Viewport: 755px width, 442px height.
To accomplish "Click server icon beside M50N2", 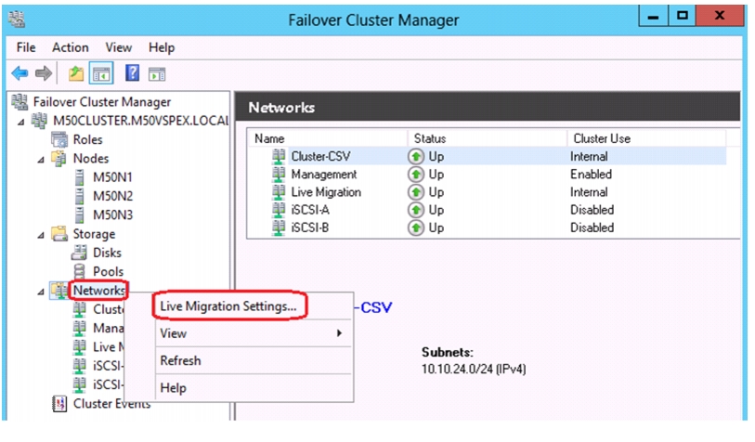I will [80, 196].
